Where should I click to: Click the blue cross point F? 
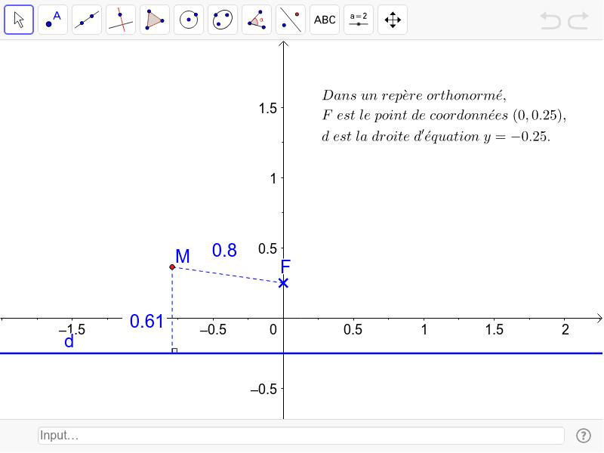[x=284, y=283]
